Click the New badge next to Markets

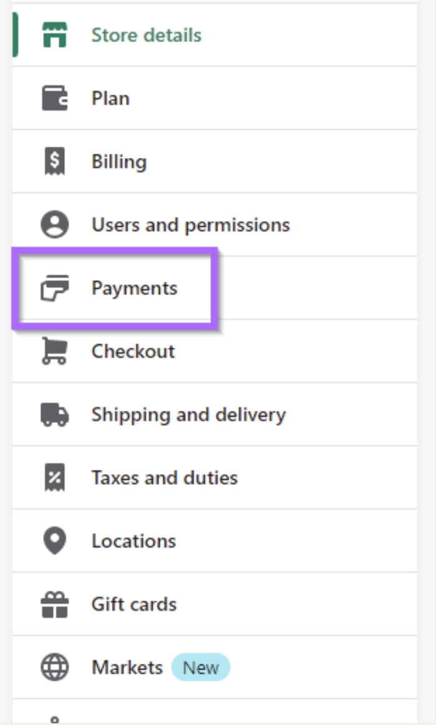201,667
